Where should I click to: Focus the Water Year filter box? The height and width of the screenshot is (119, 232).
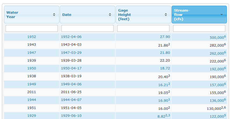32,29
